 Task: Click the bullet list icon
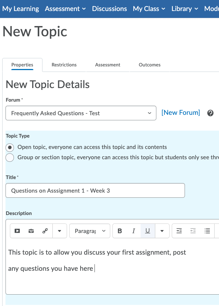coord(207,231)
